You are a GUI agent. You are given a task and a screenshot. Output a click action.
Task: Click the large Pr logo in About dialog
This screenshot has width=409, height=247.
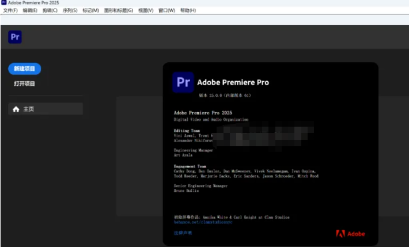click(x=183, y=82)
